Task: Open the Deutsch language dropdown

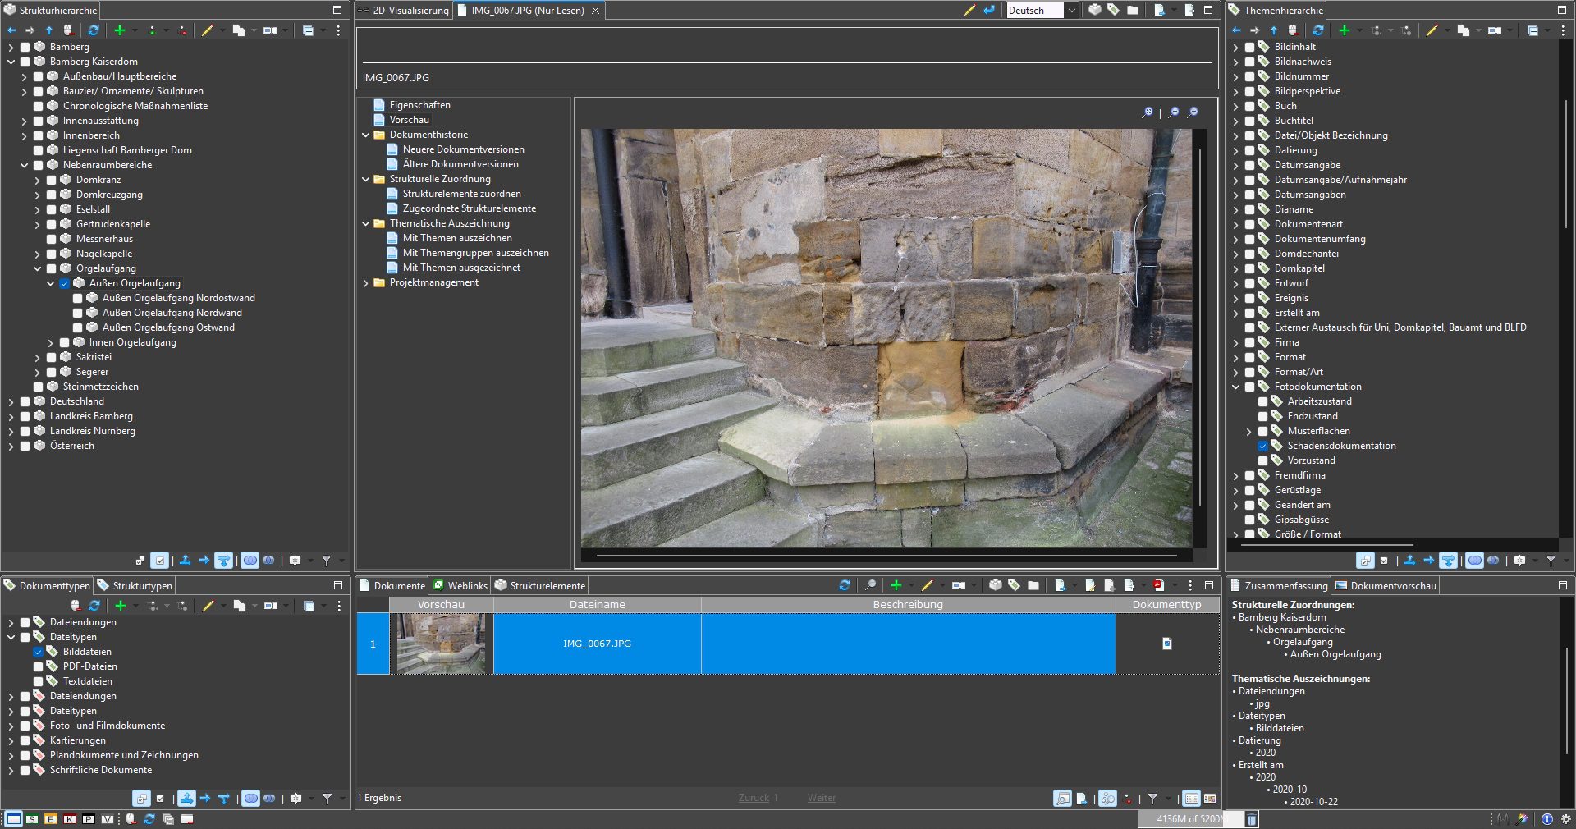Action: 1071,11
